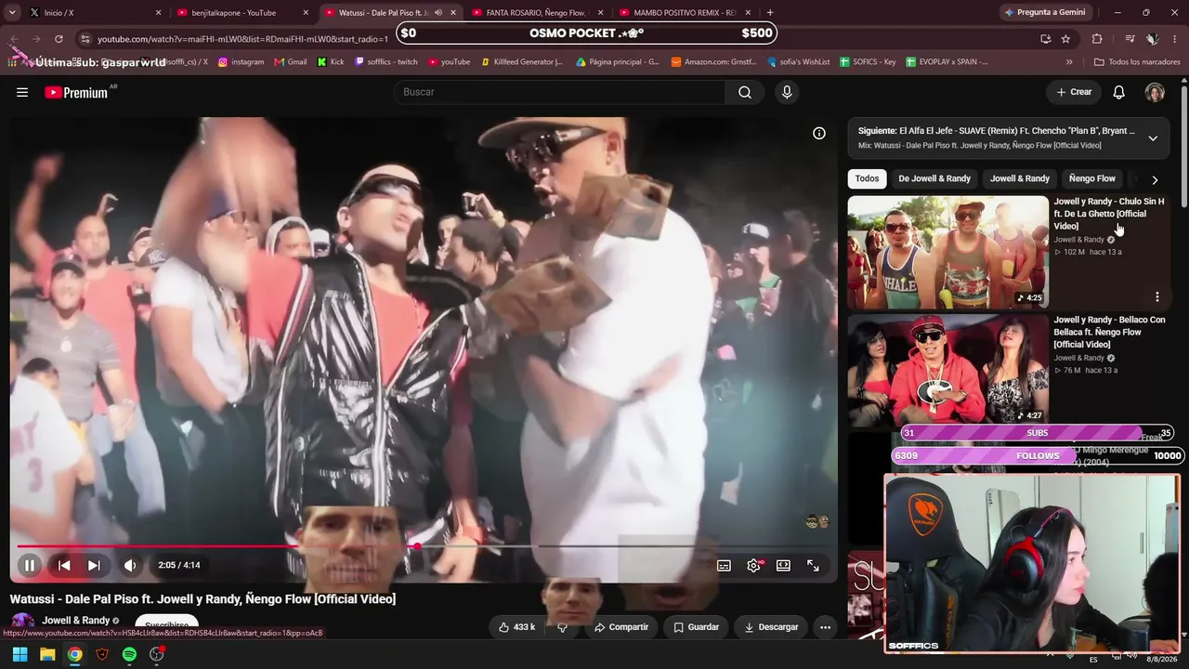Open YouTube notifications bell
1189x669 pixels.
[1119, 92]
